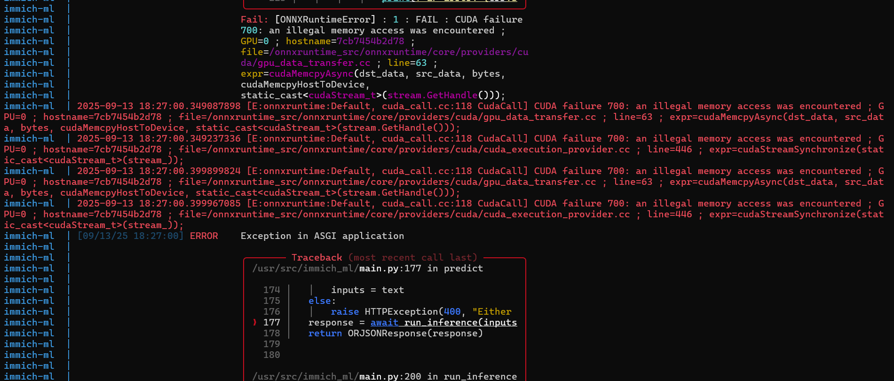Click the yellow "Either string literal
Screen dimensions: 894x381
tap(491, 311)
